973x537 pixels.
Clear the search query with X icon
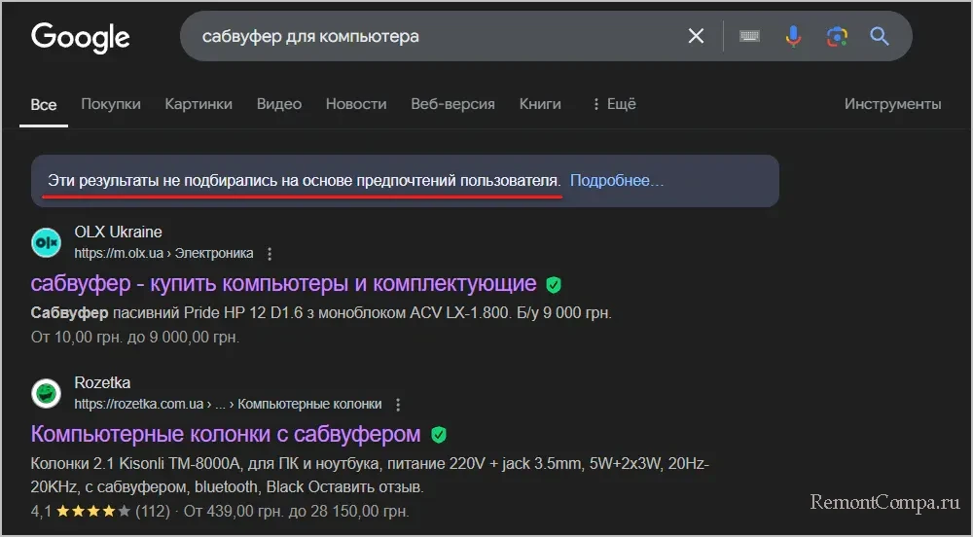(x=696, y=37)
